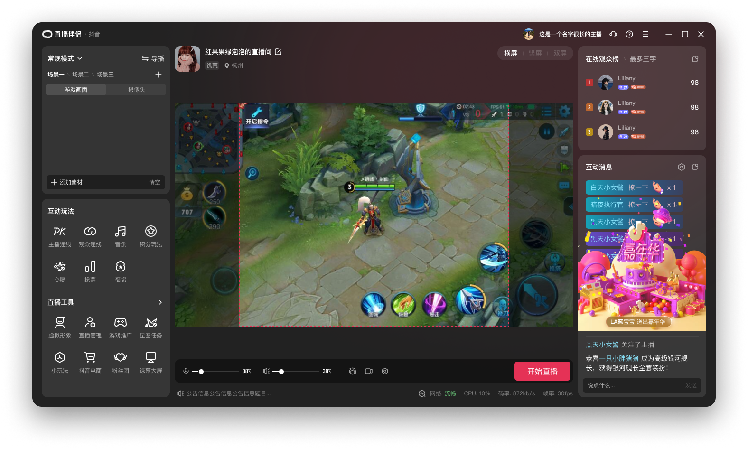Open 星图任务 tasks tool

[151, 327]
